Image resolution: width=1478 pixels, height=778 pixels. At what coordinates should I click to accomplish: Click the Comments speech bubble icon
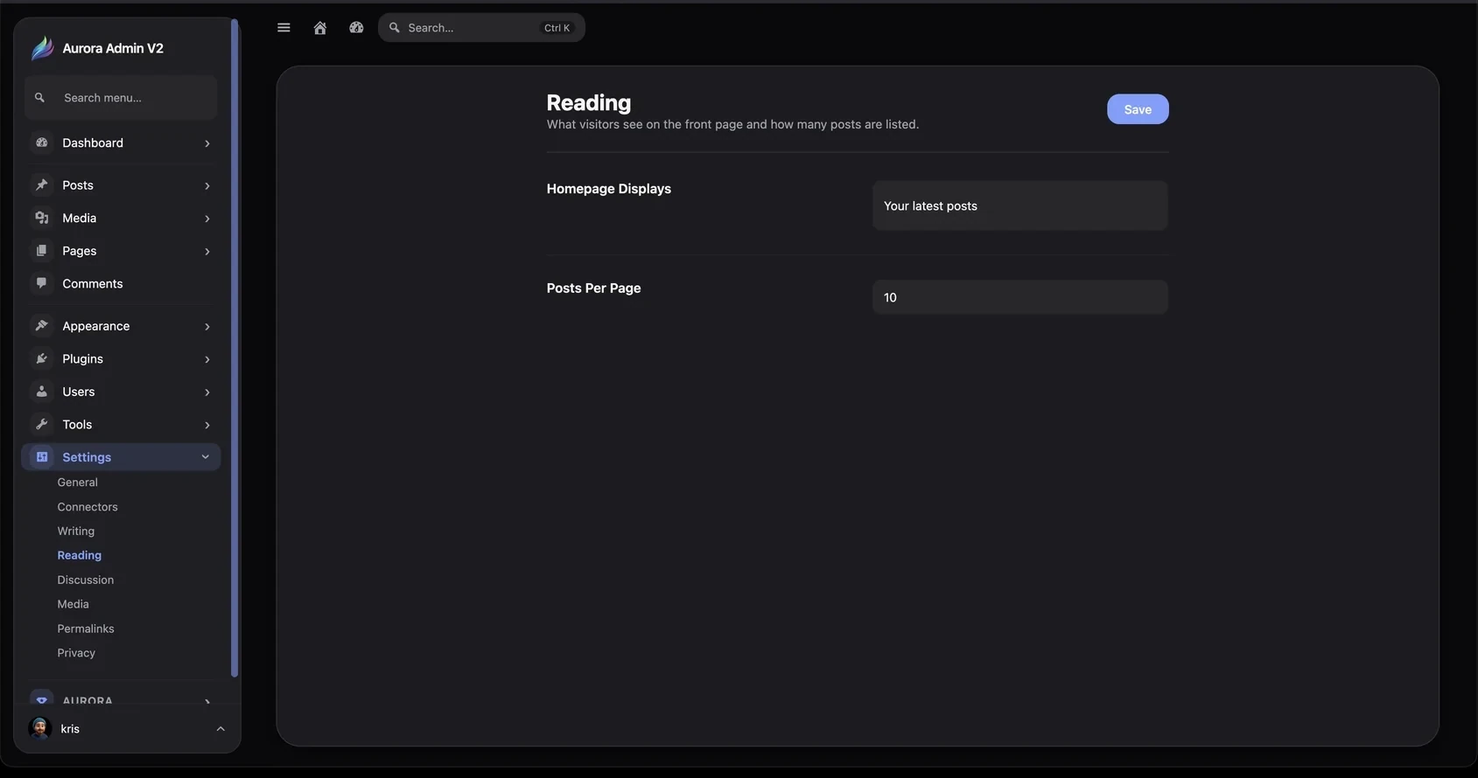point(41,283)
